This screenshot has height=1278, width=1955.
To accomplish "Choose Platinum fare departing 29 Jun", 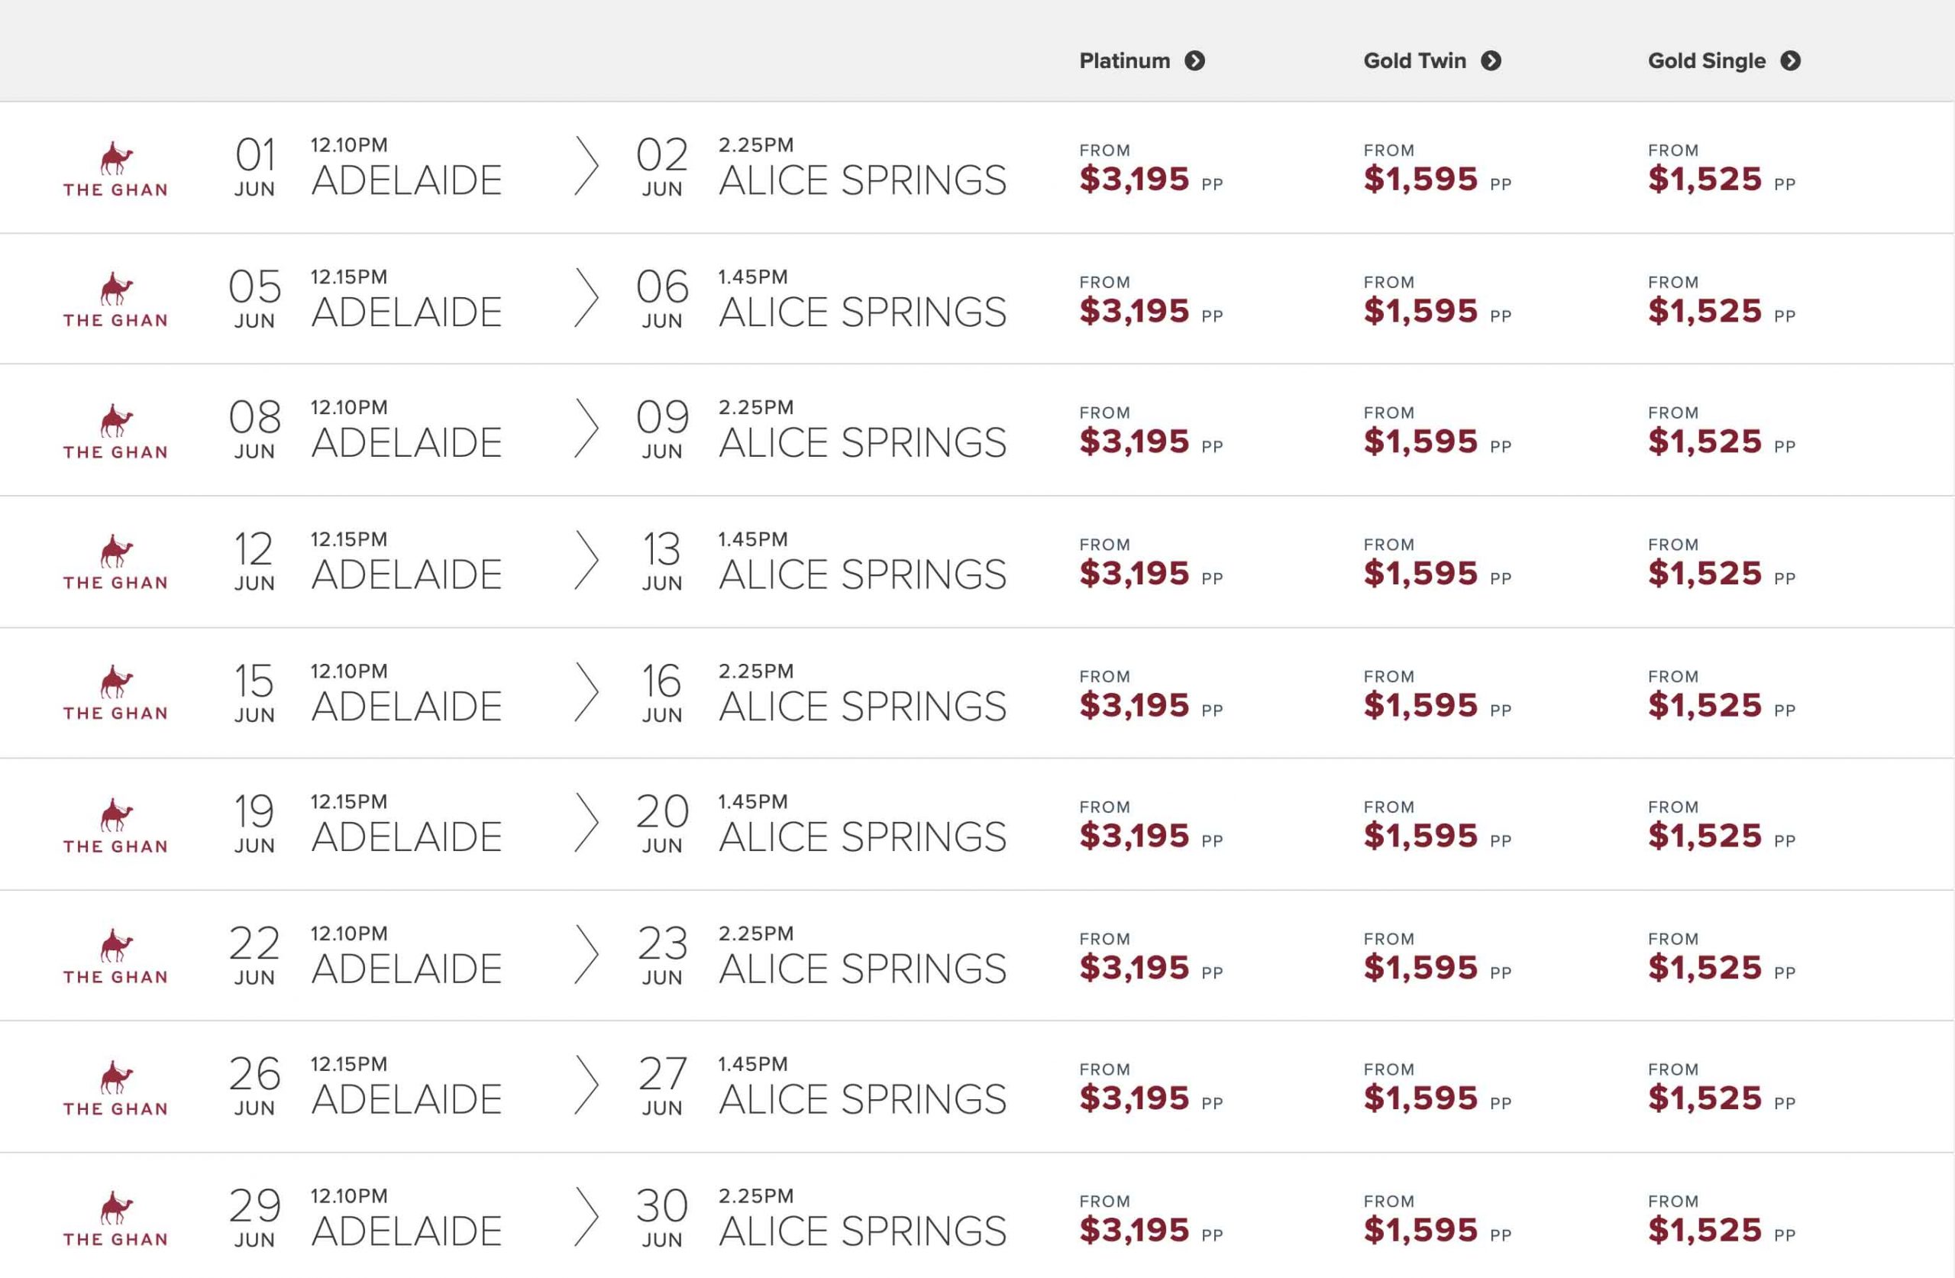I will coord(1134,1230).
